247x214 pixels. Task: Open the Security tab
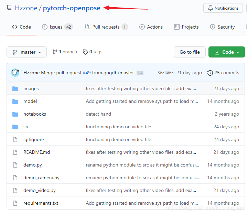pos(222,27)
